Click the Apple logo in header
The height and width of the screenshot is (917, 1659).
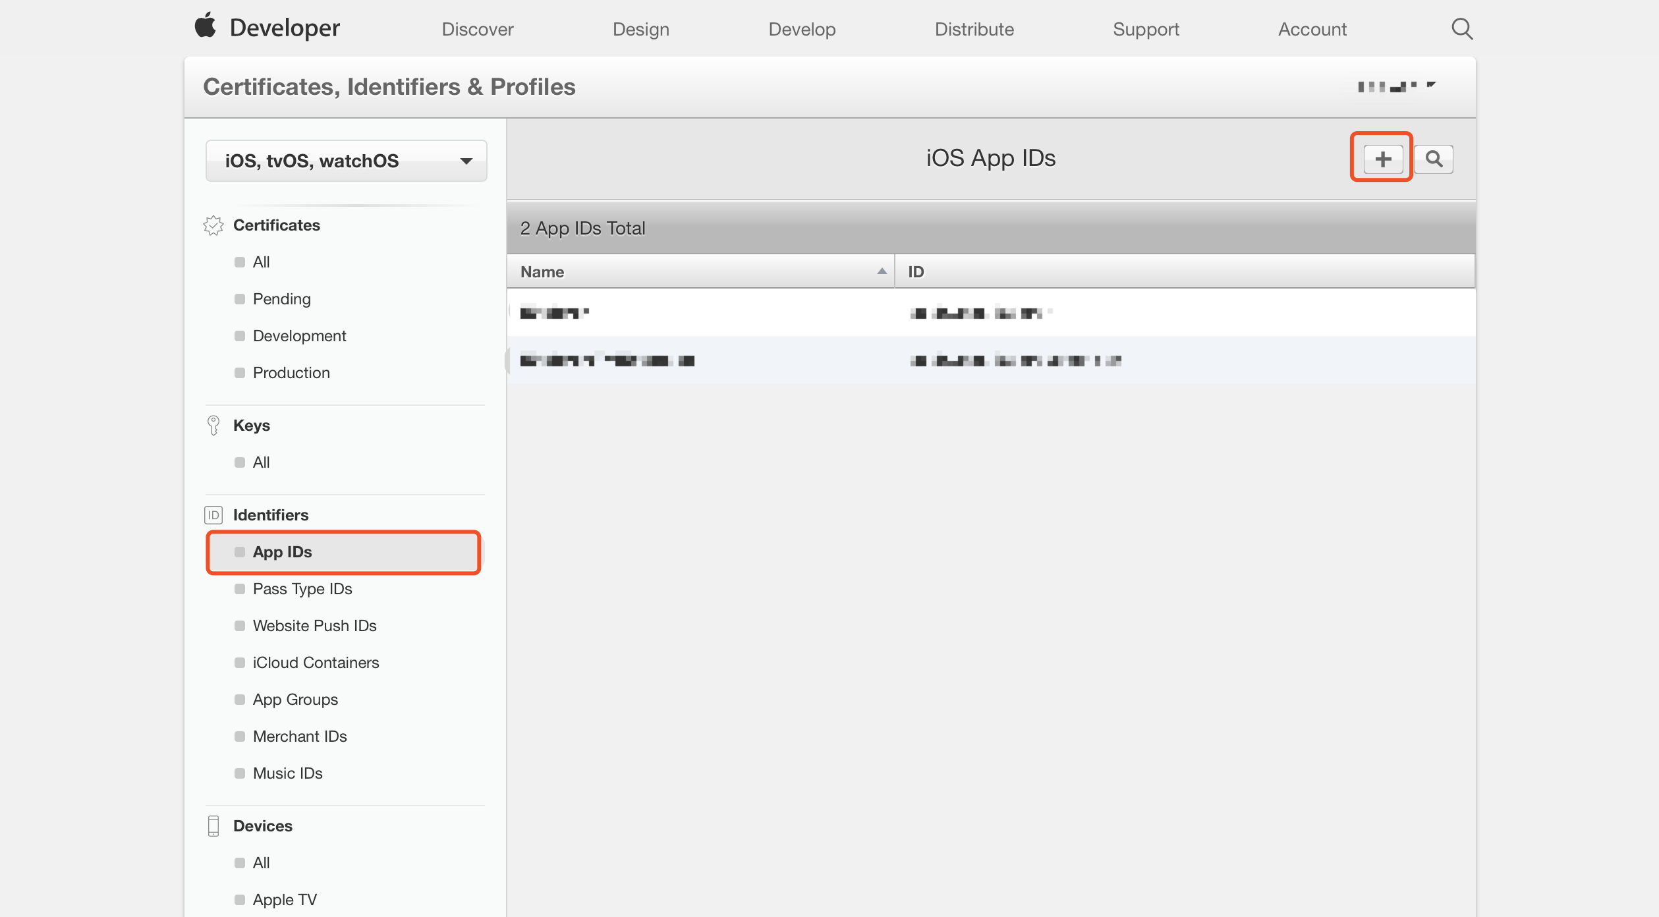pos(206,26)
